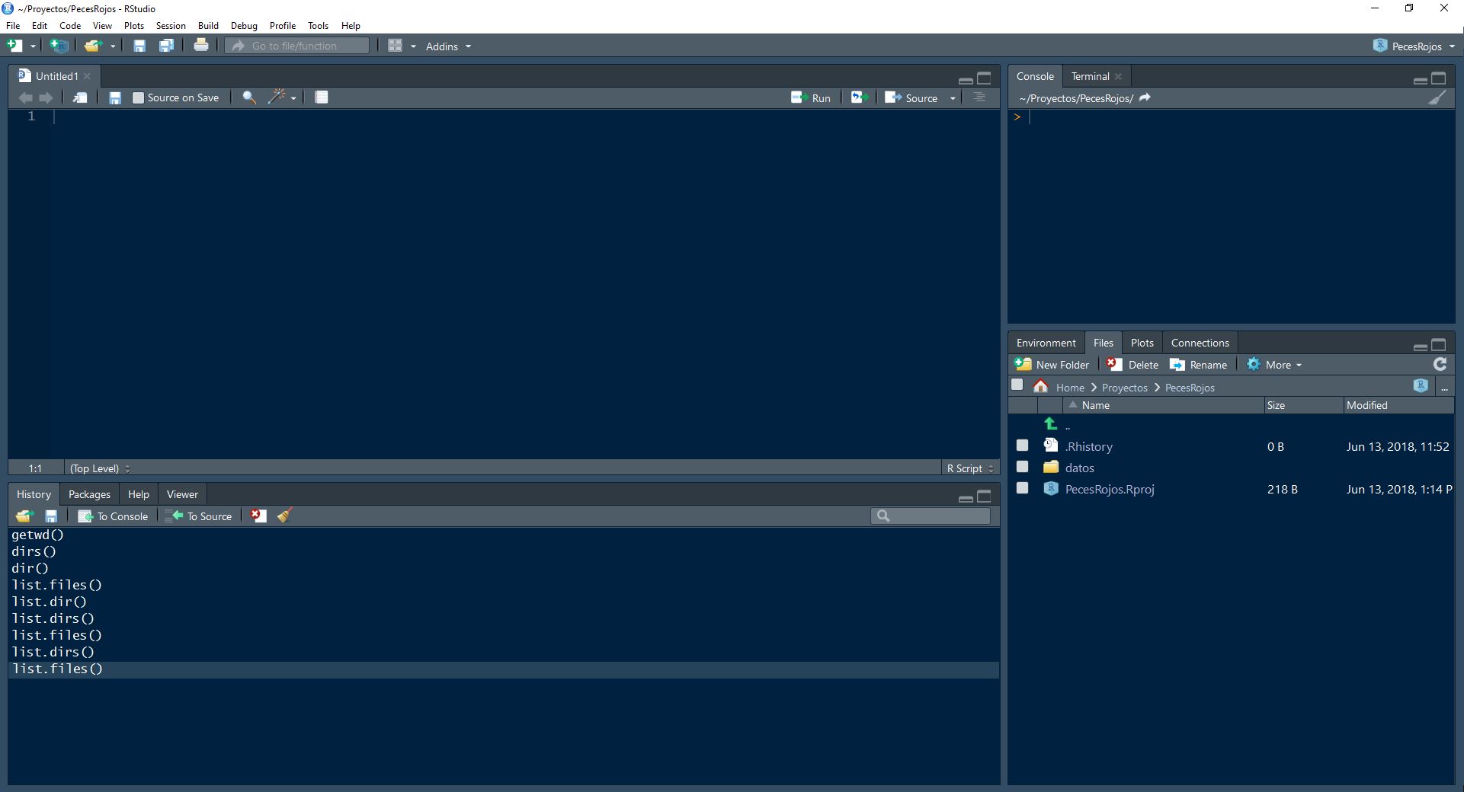Open the More menu in Files pane
This screenshot has height=792, width=1464.
[x=1273, y=364]
